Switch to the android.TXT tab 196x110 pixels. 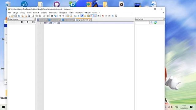point(68,20)
